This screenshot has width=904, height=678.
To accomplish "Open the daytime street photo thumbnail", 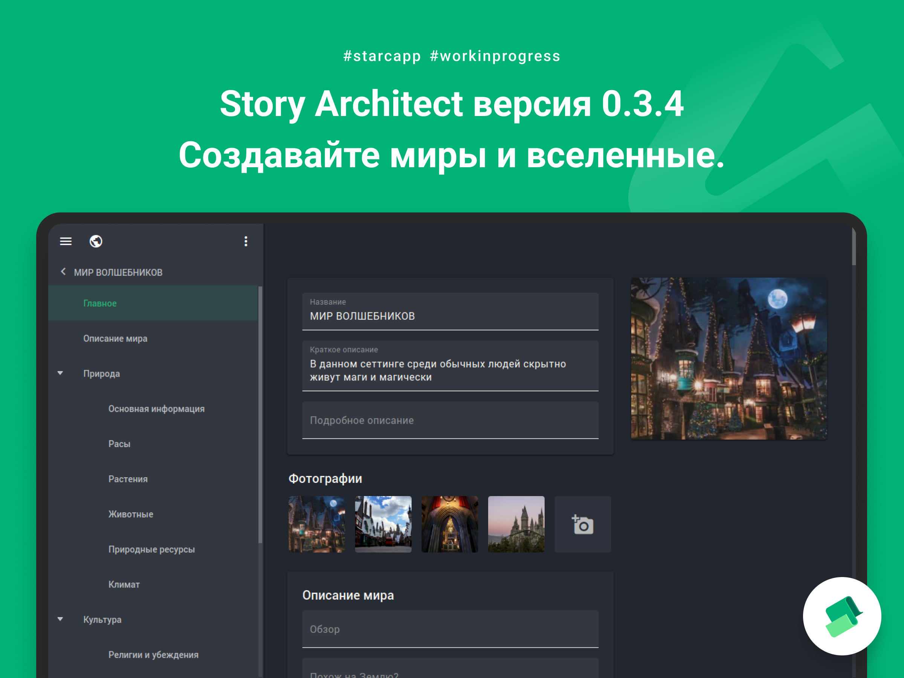I will [x=383, y=524].
